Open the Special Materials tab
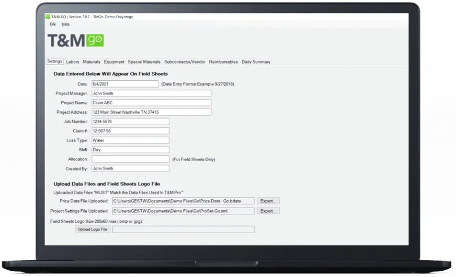456x277 pixels. tap(144, 62)
